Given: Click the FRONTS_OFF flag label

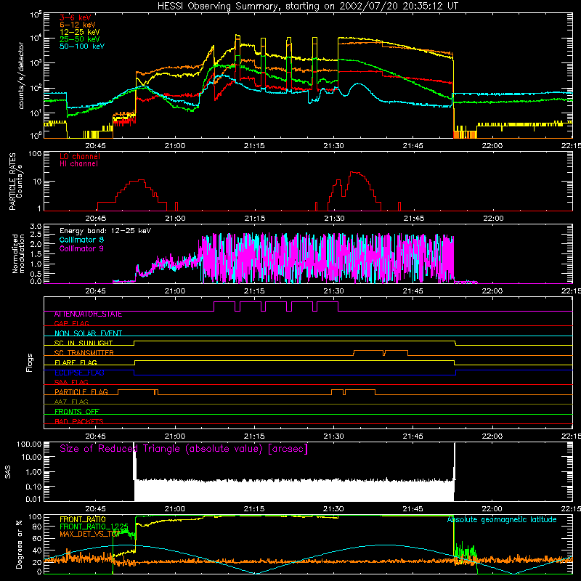Looking at the screenshot, I should (x=77, y=412).
